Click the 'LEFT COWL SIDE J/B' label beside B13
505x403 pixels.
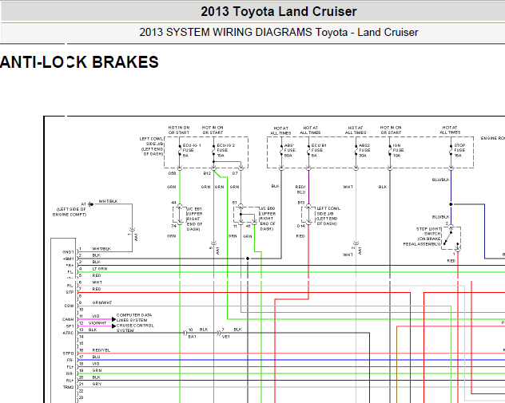coord(328,215)
